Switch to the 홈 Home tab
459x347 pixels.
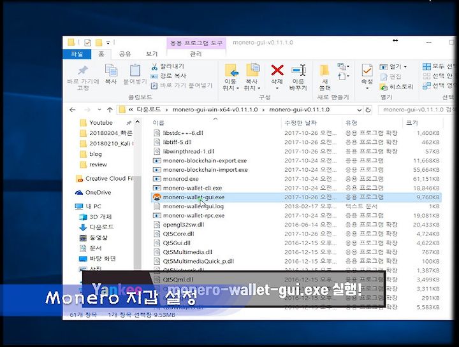click(x=101, y=54)
